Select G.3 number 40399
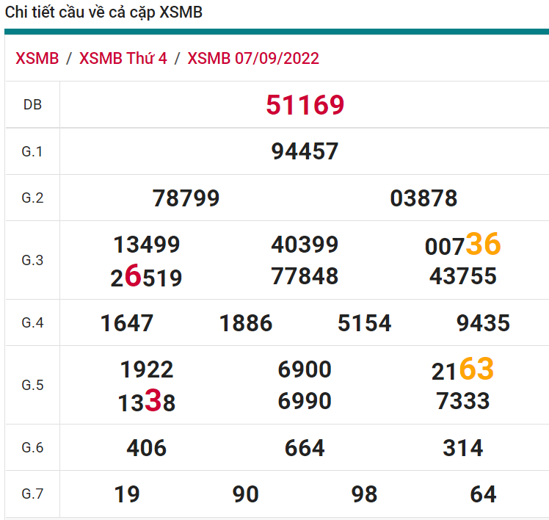The height and width of the screenshot is (520, 549). [x=305, y=245]
